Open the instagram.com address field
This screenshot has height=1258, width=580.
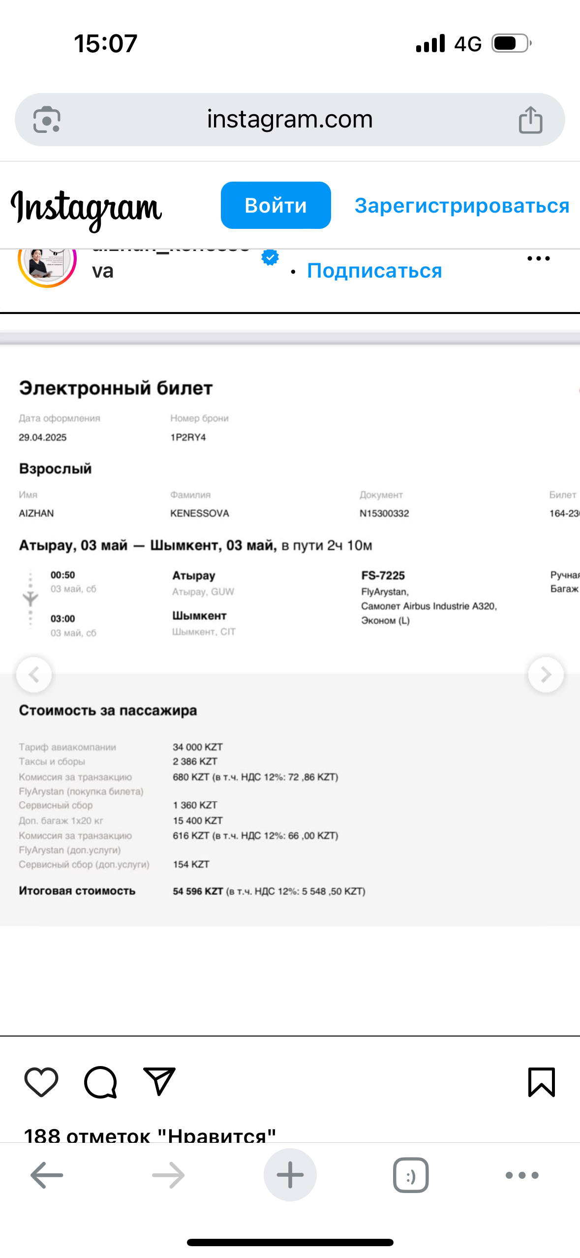tap(290, 120)
